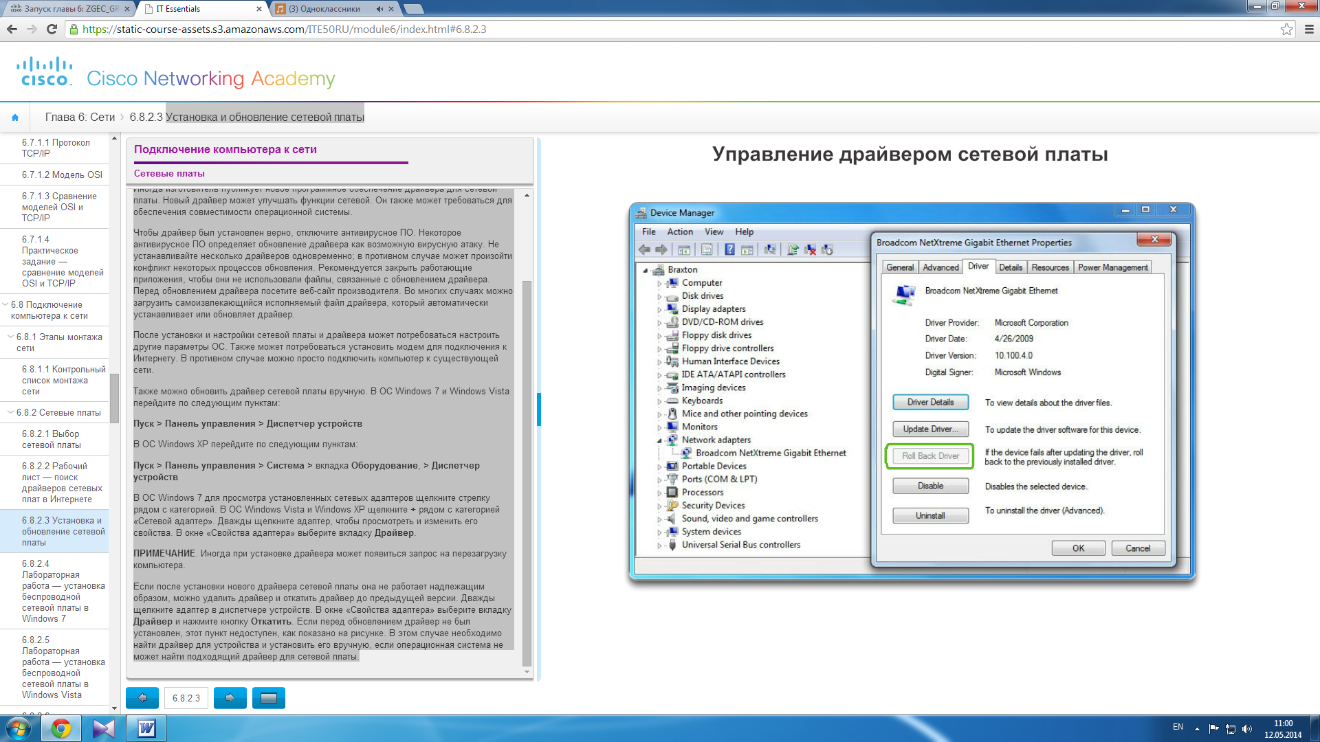This screenshot has height=742, width=1320.
Task: Show hidden tray icons arrow
Action: [1197, 729]
